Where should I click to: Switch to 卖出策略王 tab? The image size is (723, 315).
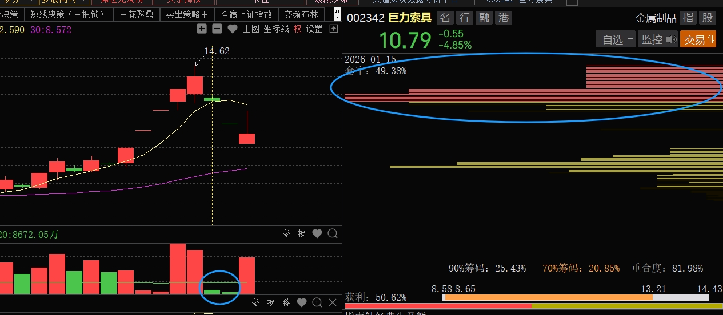[x=187, y=14]
